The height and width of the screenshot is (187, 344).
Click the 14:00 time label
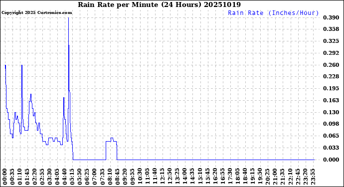[185, 177]
